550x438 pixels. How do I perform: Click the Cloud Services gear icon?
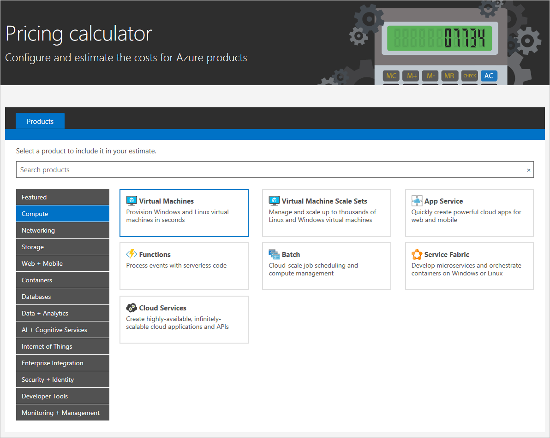point(132,308)
